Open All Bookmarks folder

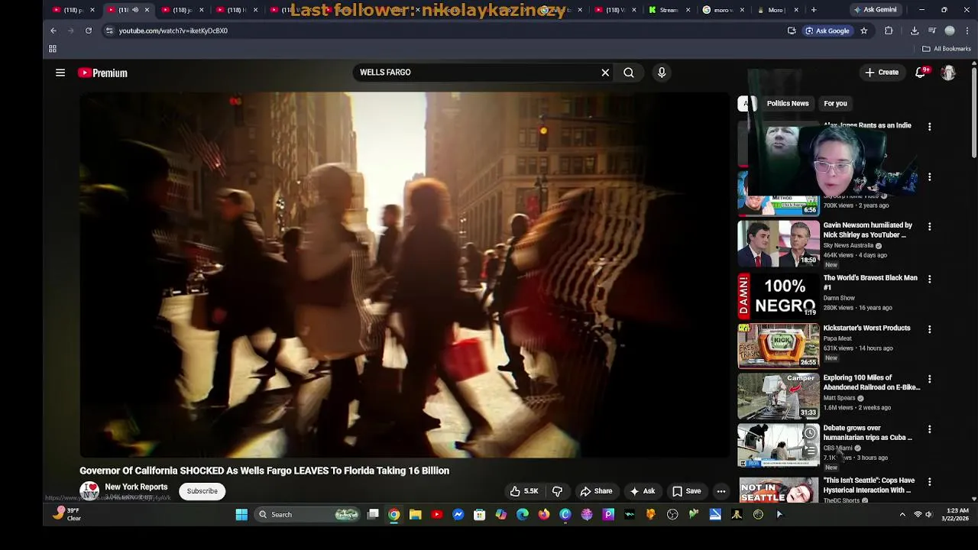pyautogui.click(x=947, y=49)
